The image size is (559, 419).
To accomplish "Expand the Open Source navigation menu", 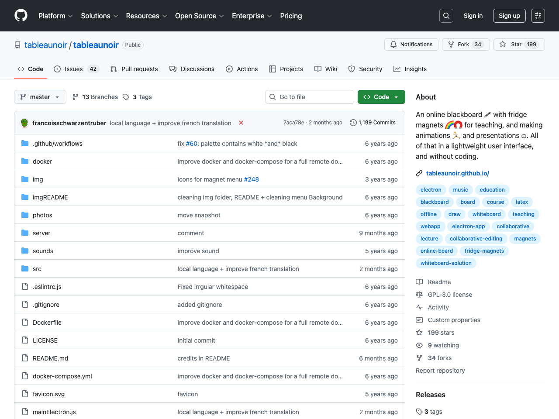I will tap(199, 16).
